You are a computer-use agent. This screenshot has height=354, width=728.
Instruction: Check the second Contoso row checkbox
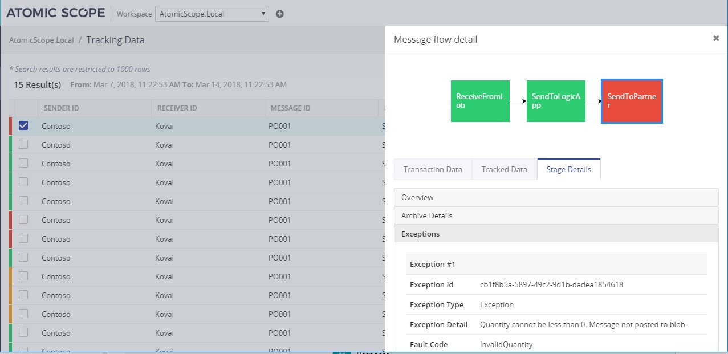(23, 145)
